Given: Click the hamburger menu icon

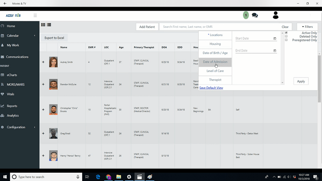Looking at the screenshot, I should [35, 15].
